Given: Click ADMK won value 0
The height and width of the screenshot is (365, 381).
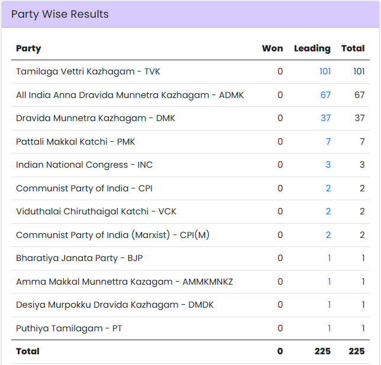Looking at the screenshot, I should point(280,95).
